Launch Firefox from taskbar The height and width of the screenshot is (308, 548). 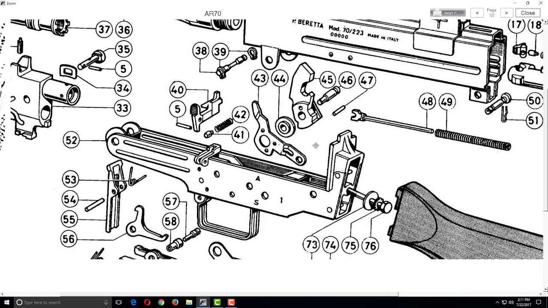[175, 302]
